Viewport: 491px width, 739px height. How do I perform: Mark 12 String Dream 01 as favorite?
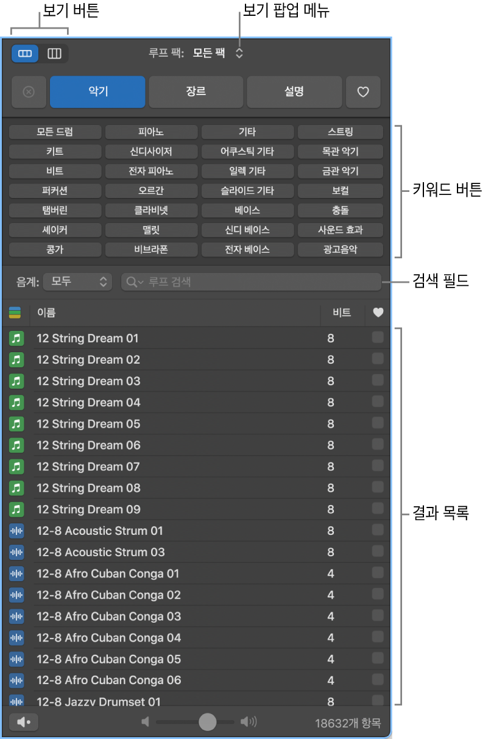click(378, 338)
